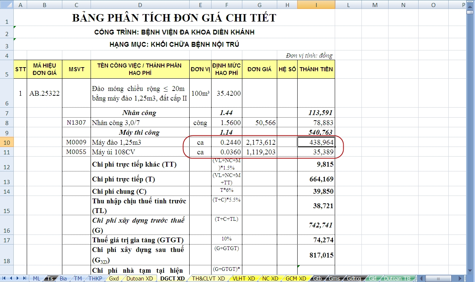Image resolution: width=475 pixels, height=282 pixels.
Task: Select the cell 'HẠNG MỤC: KHỐI CHỮA BỆNH NỘI TRÚ'
Action: click(174, 45)
